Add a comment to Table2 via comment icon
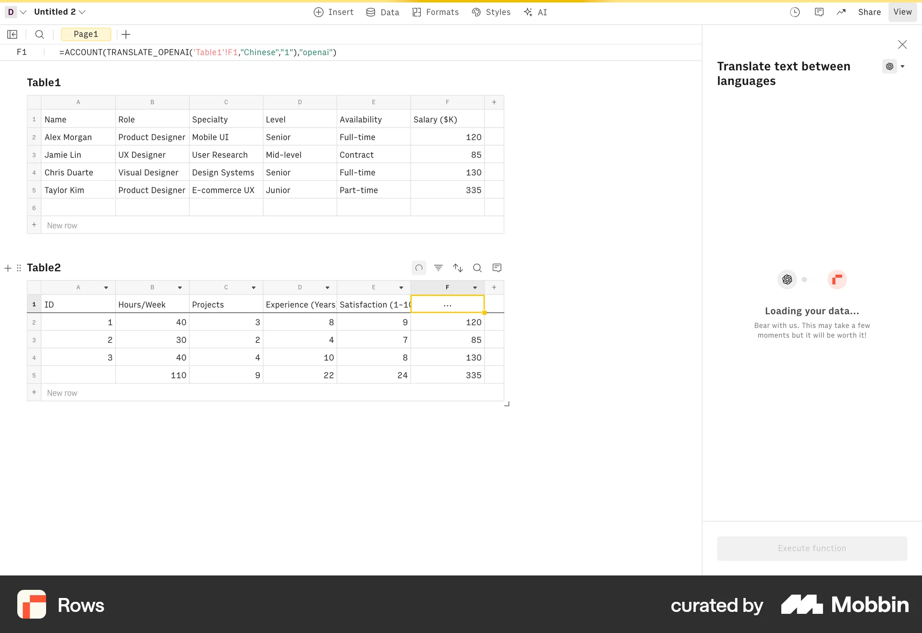Screen dimensions: 922x633 click(497, 268)
